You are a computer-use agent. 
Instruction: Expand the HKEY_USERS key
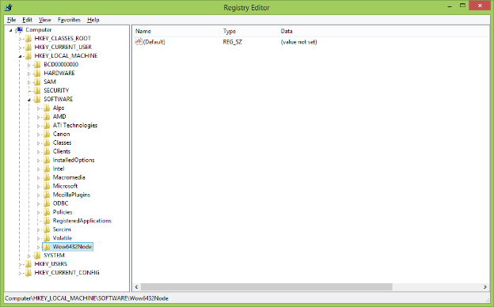[20, 264]
